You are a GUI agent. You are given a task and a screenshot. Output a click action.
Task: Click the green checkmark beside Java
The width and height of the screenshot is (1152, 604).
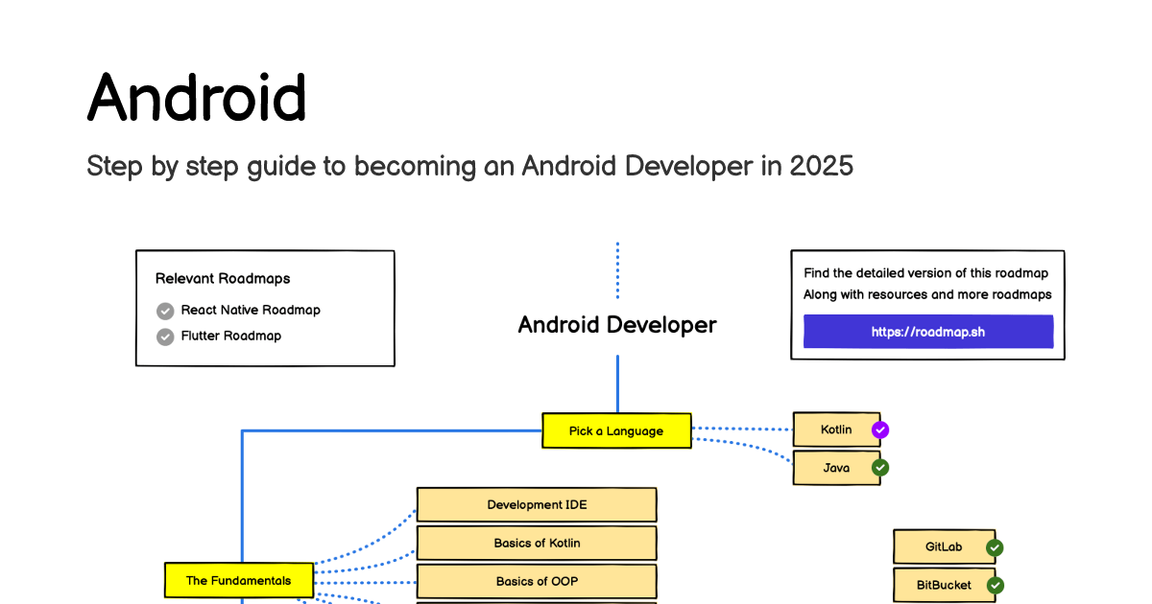tap(879, 468)
